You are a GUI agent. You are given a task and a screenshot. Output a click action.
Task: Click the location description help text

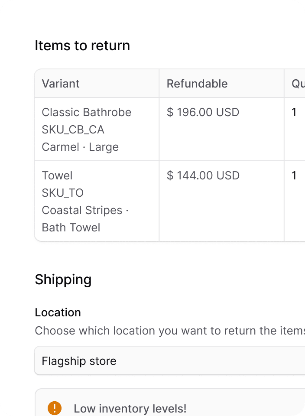click(x=170, y=331)
